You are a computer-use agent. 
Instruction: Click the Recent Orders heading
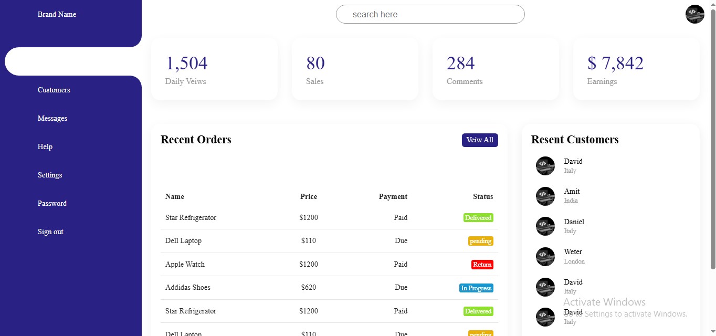click(x=196, y=140)
